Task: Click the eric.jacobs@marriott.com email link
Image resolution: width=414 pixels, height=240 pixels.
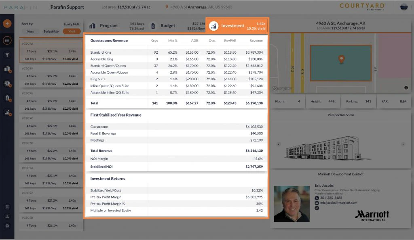Action: click(x=338, y=202)
